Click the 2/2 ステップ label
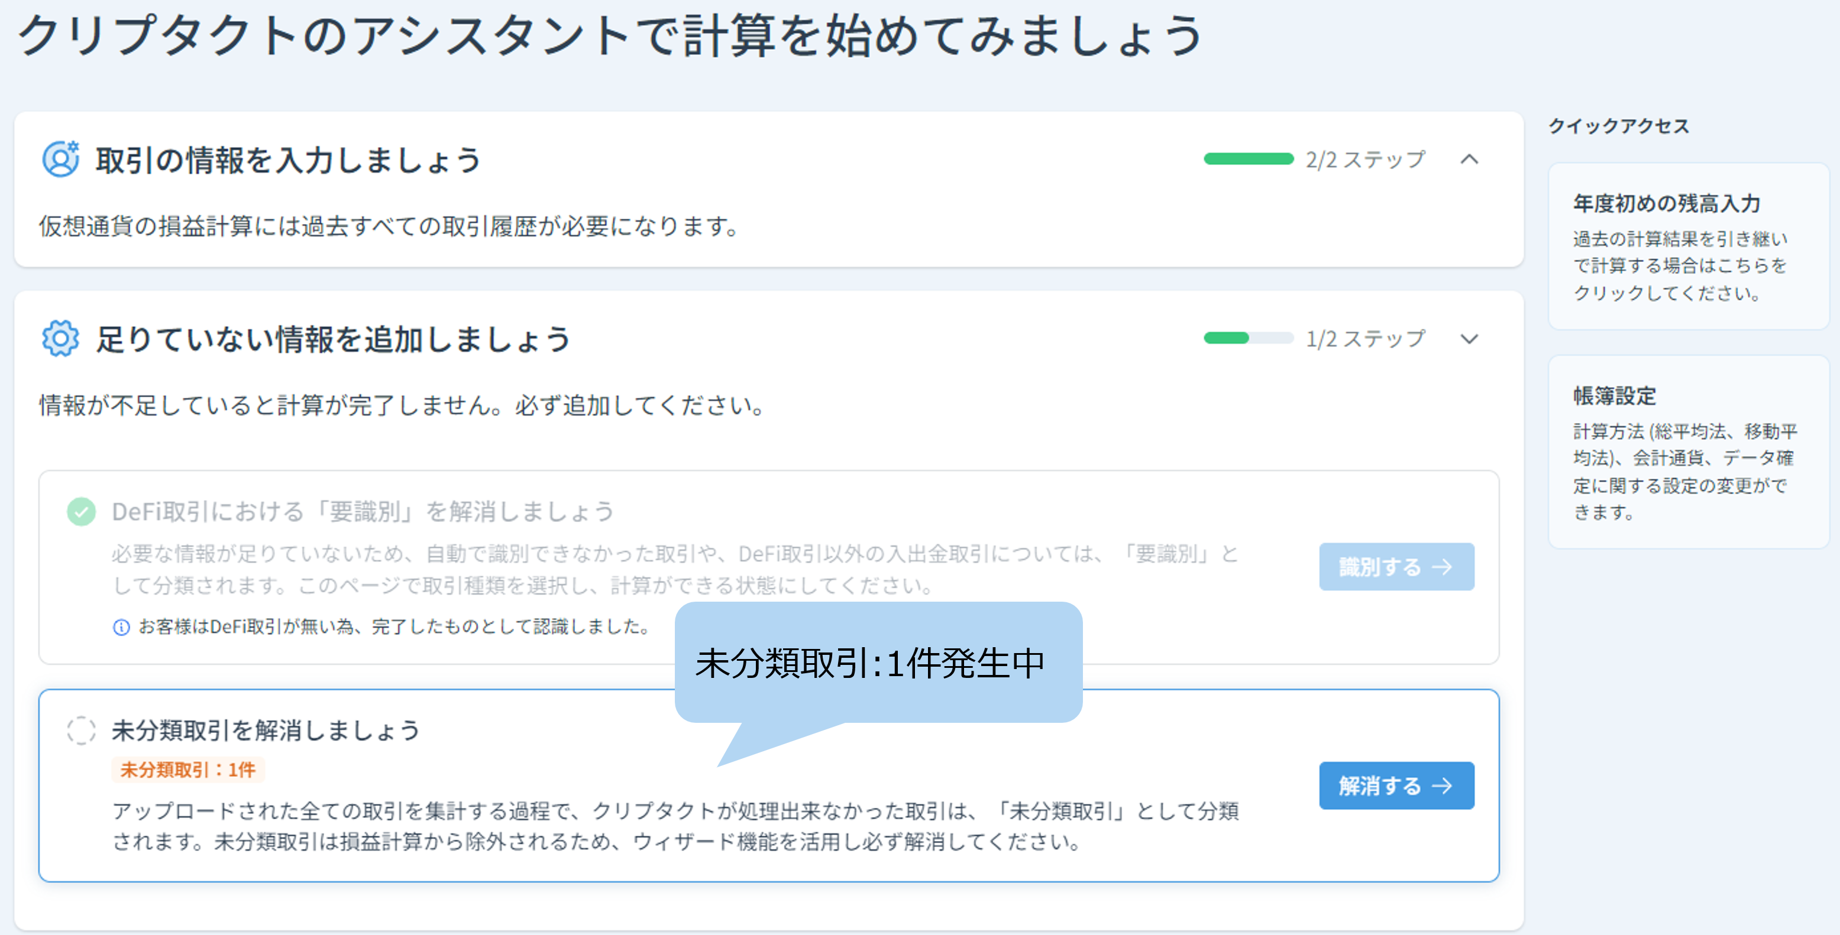Viewport: 1840px width, 935px height. point(1366,159)
